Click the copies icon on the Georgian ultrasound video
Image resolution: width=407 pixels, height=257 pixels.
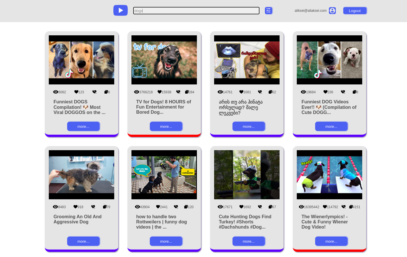pos(270,92)
